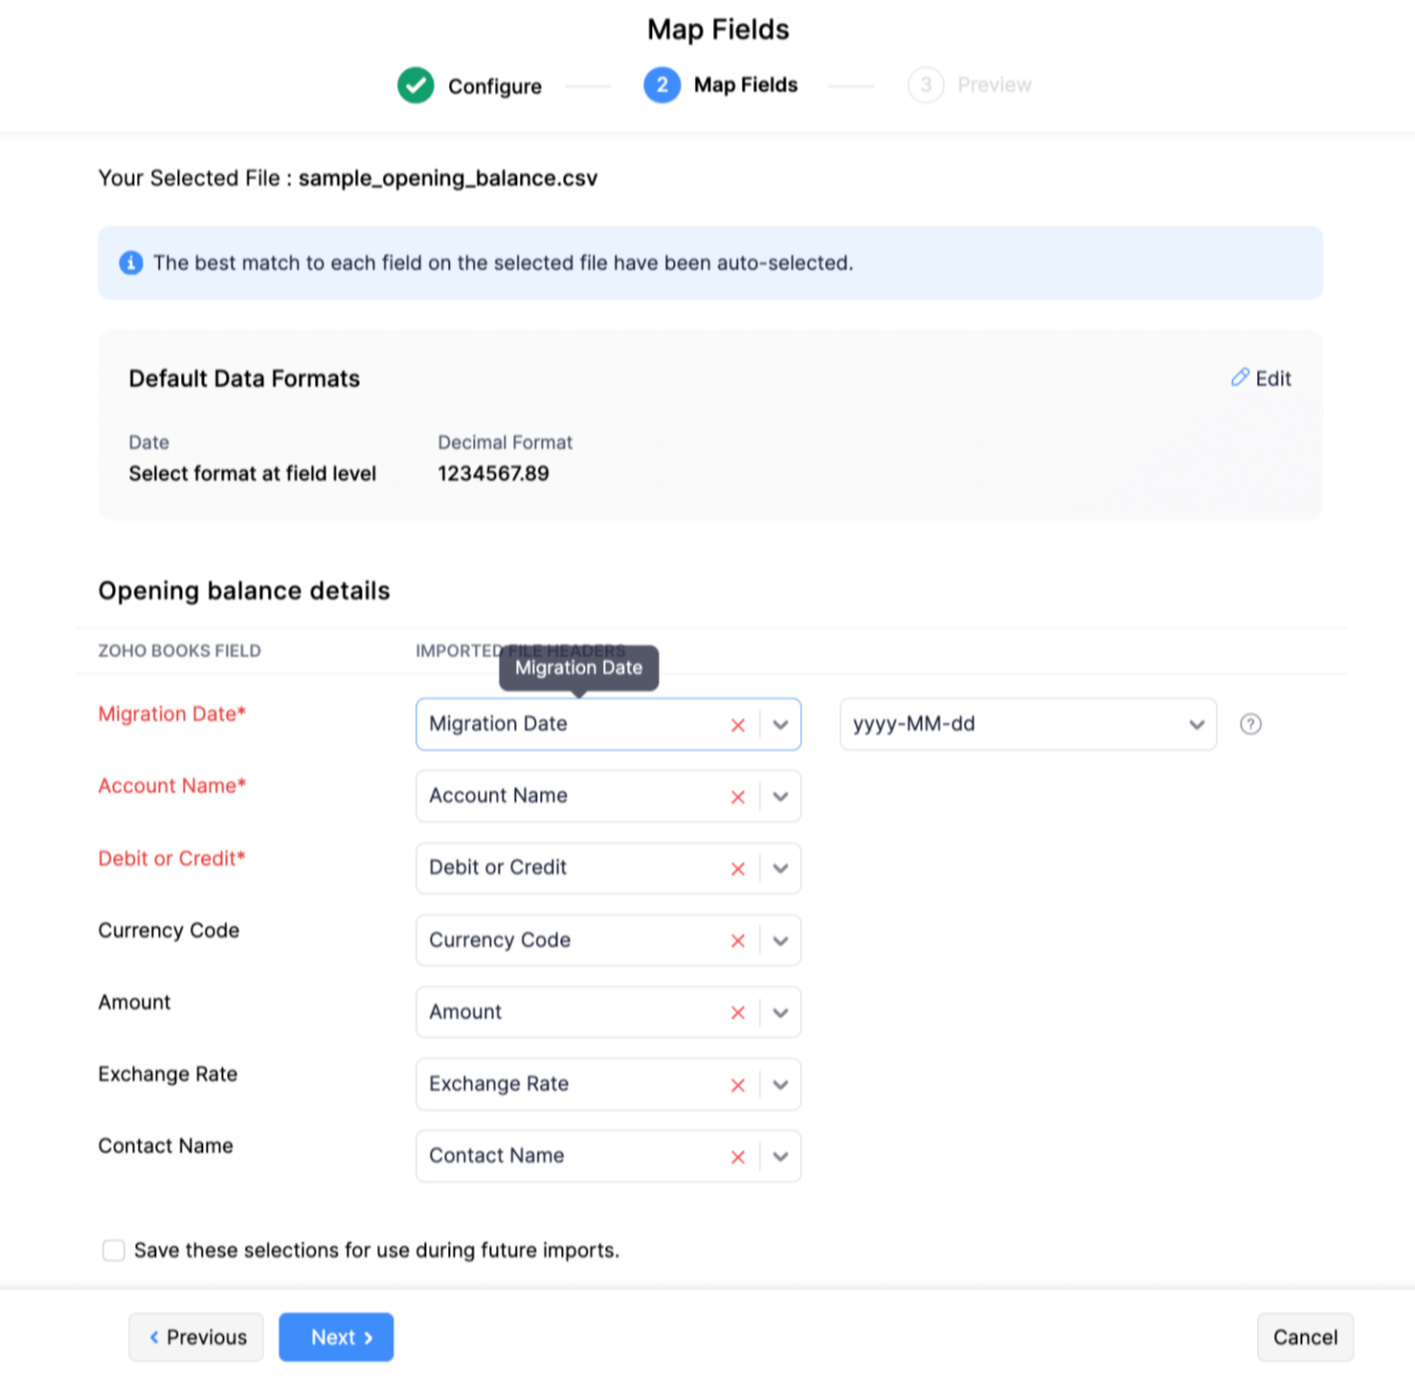Click the Next button
The image size is (1415, 1380).
(336, 1337)
